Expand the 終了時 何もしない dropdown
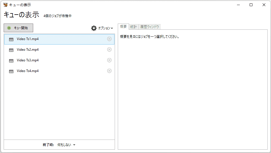Viewport: 271px width, 153px height. pos(67,145)
